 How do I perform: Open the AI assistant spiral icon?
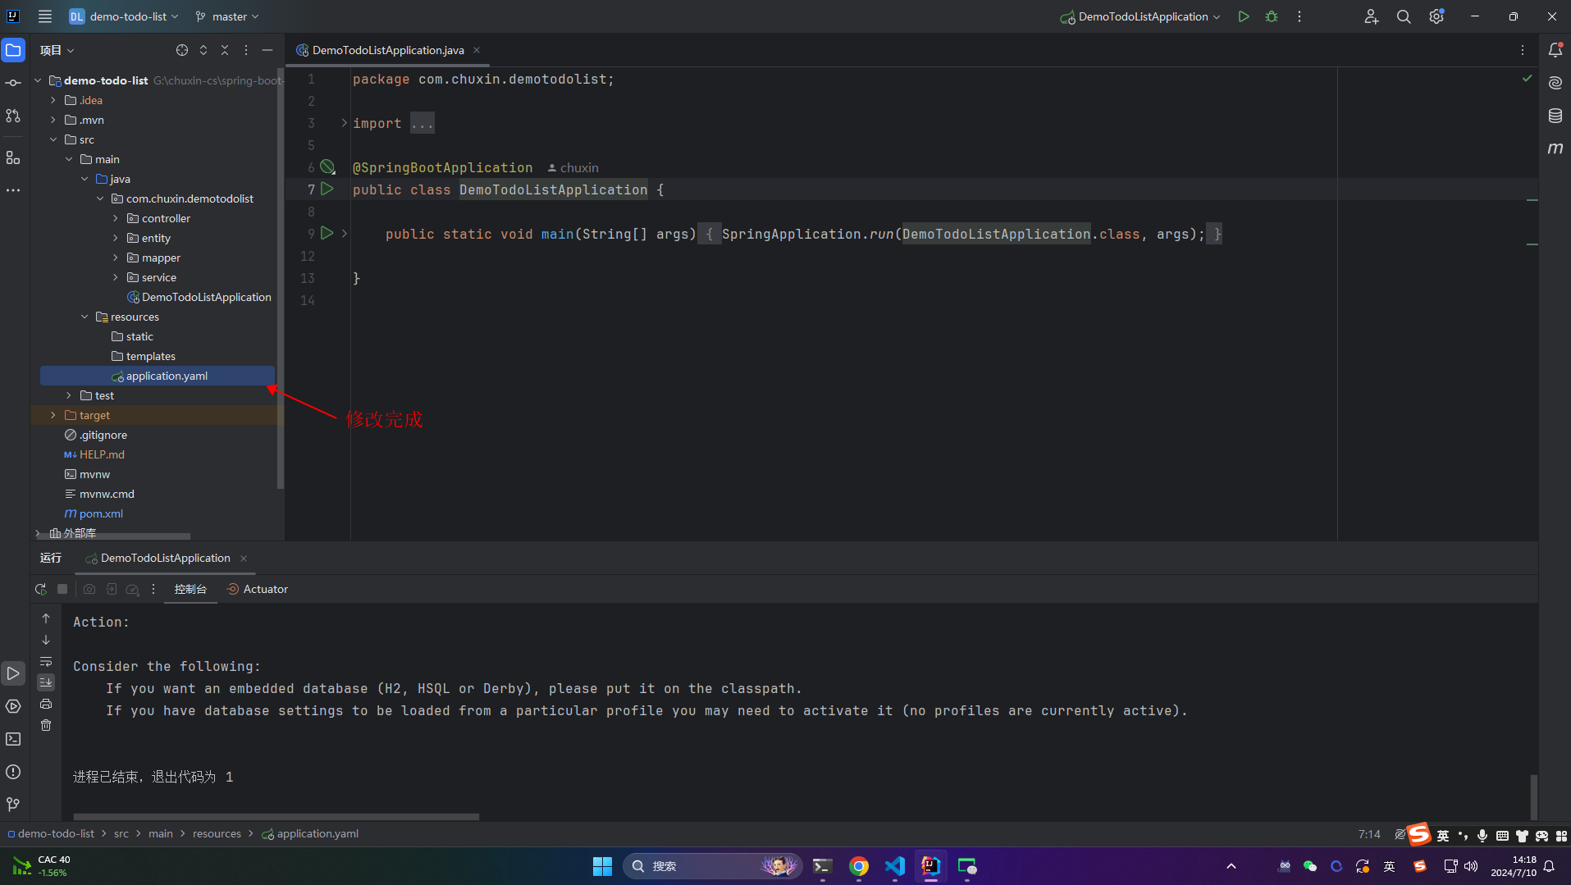pyautogui.click(x=1555, y=83)
